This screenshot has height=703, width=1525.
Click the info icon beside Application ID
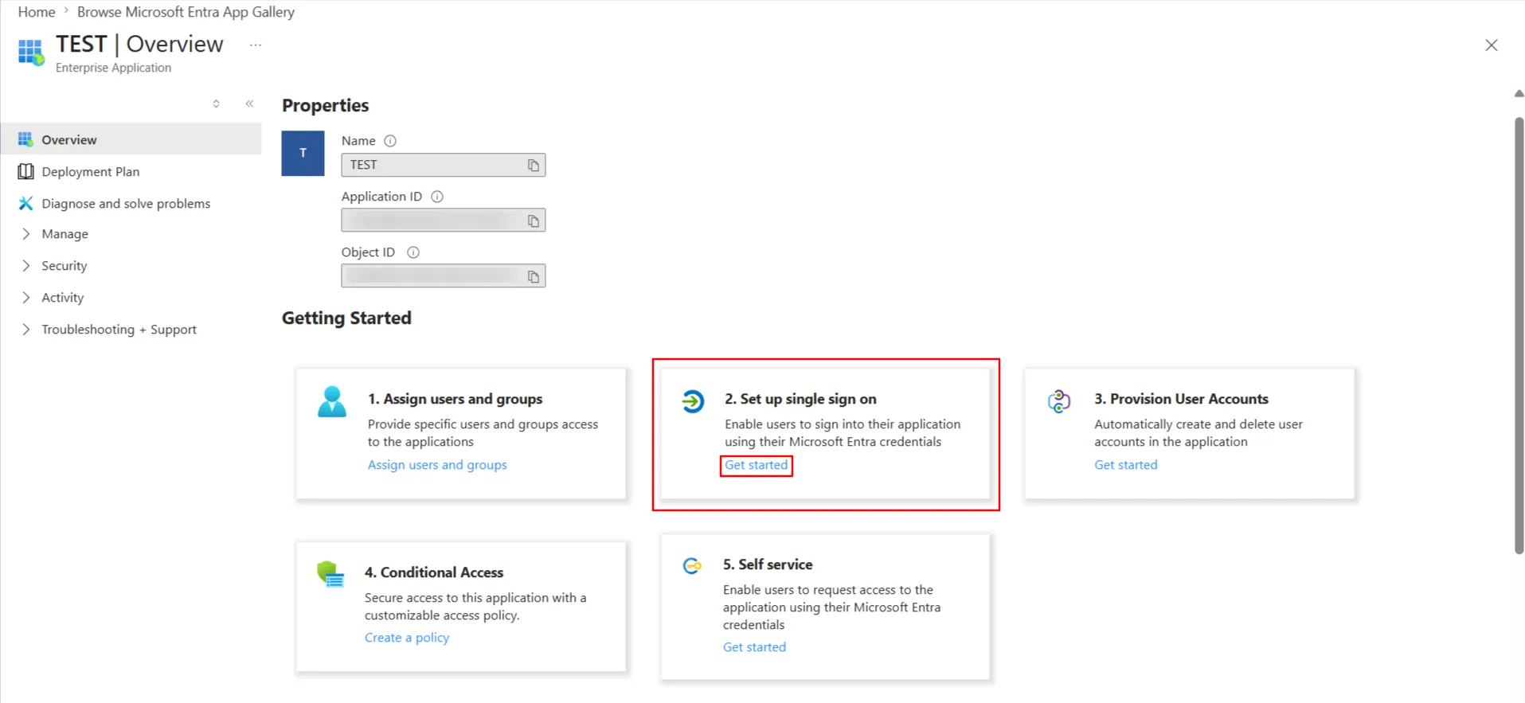coord(437,197)
